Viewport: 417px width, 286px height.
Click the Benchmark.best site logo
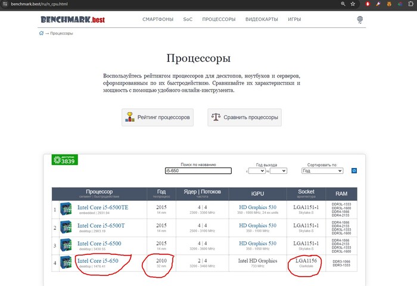73,20
